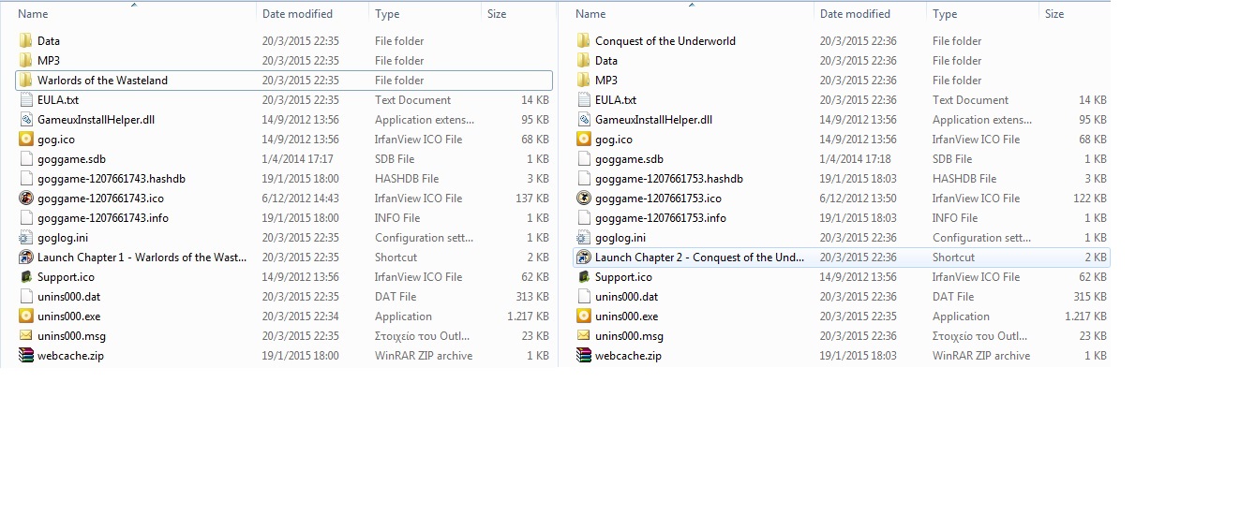This screenshot has width=1255, height=530.
Task: Sort right pane by Date modified header
Action: [x=855, y=14]
